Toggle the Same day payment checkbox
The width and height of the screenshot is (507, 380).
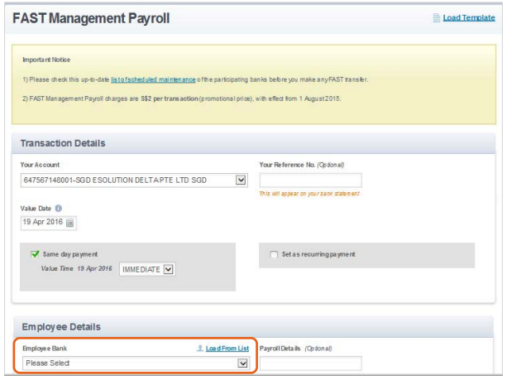click(35, 254)
